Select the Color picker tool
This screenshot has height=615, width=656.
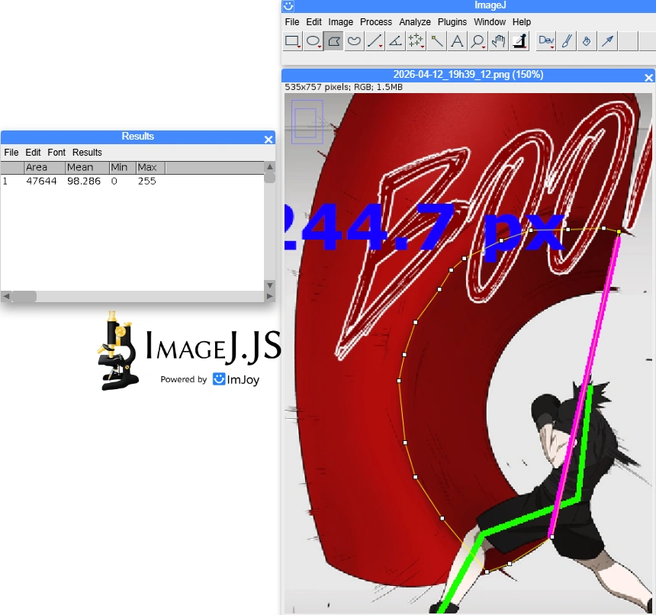point(519,41)
